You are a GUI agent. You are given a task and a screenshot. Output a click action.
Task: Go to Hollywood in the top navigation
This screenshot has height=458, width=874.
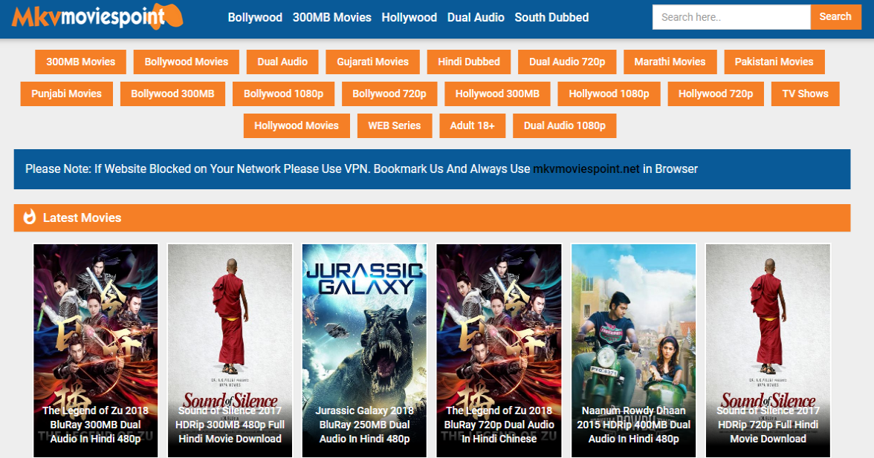pyautogui.click(x=409, y=17)
